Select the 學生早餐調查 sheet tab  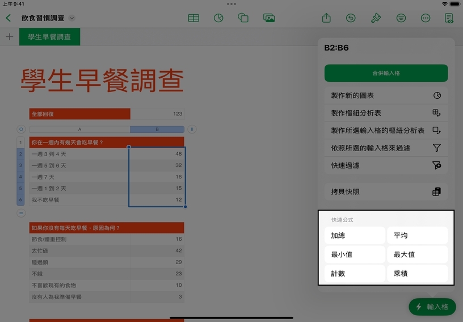pyautogui.click(x=49, y=37)
